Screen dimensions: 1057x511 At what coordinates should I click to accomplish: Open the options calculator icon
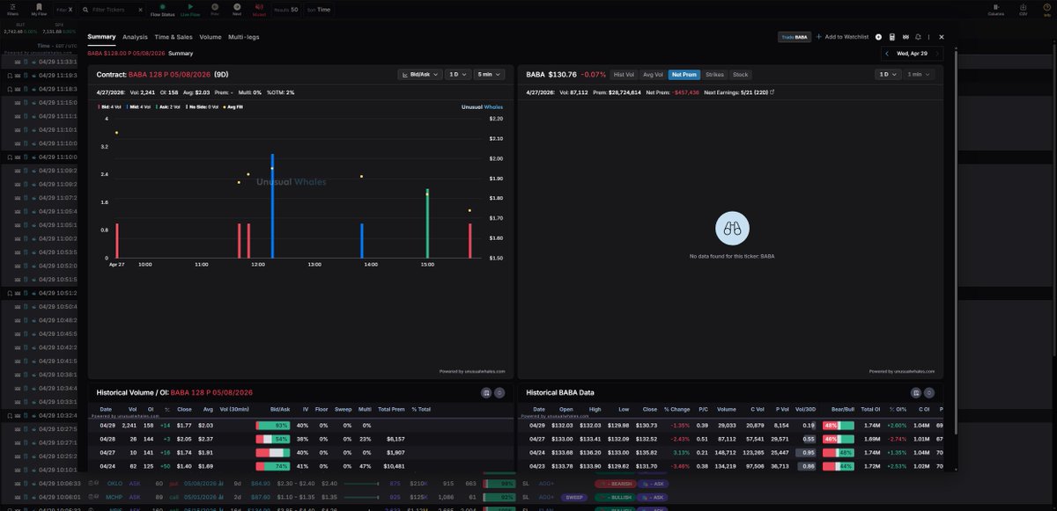(x=892, y=37)
